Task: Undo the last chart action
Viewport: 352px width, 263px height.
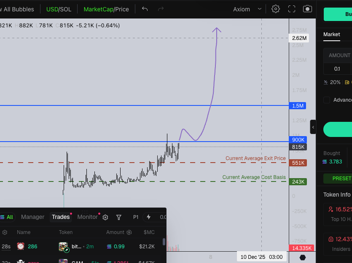Action: [x=144, y=9]
